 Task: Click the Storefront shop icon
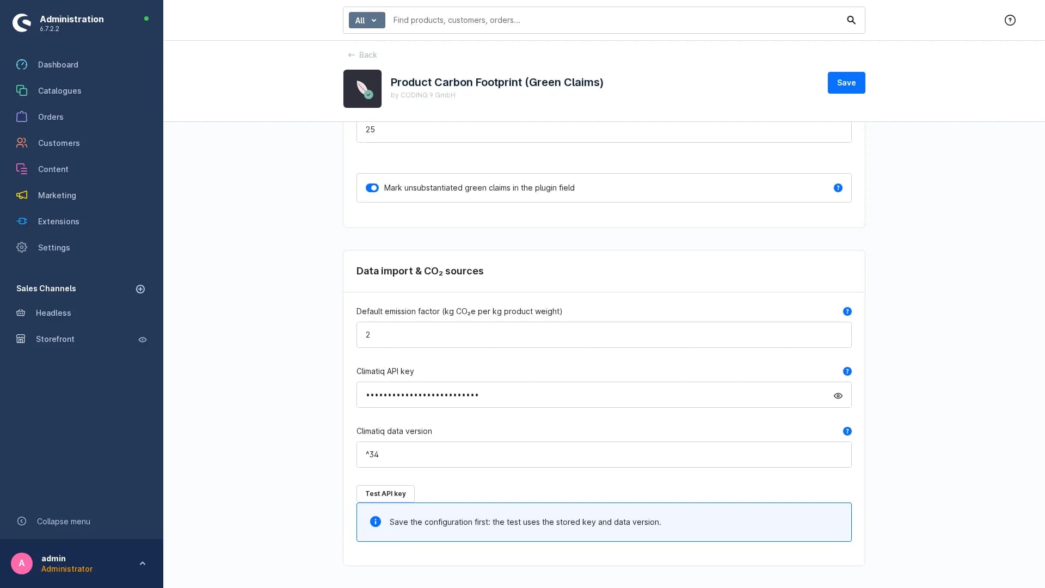[x=21, y=339]
